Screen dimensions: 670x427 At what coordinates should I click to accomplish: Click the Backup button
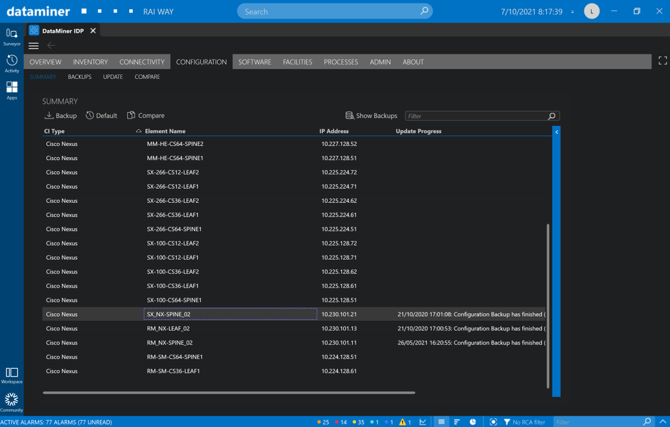60,116
